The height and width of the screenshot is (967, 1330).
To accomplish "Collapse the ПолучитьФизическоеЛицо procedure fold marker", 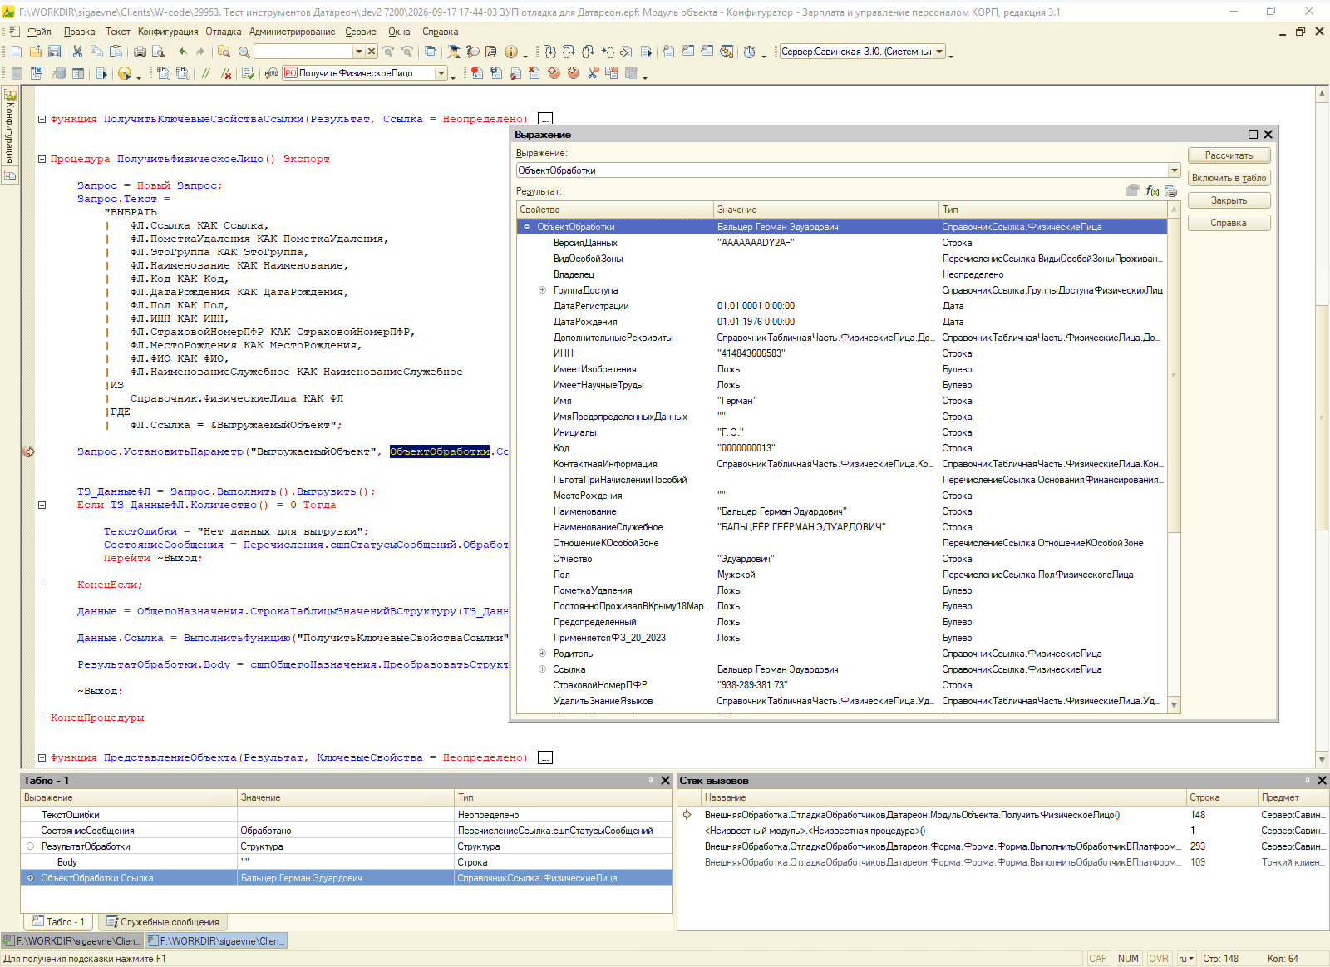I will point(42,159).
